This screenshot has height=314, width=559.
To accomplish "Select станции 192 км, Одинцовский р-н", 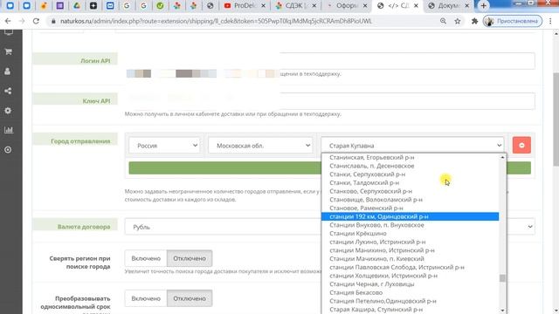I will pos(410,216).
